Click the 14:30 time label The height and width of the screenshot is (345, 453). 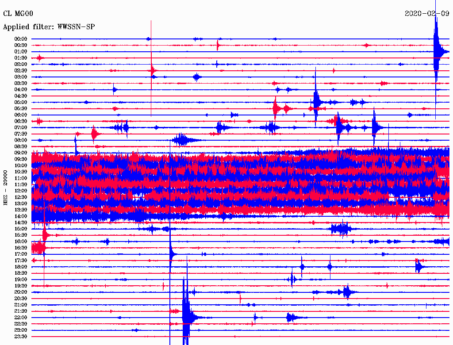click(x=21, y=223)
